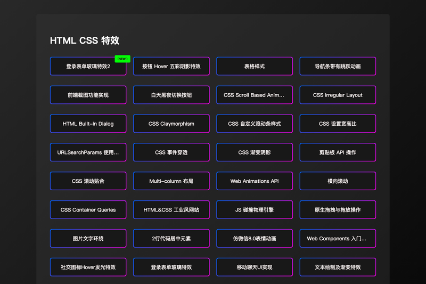Click 2行代码居中元素
The width and height of the screenshot is (426, 284).
171,238
